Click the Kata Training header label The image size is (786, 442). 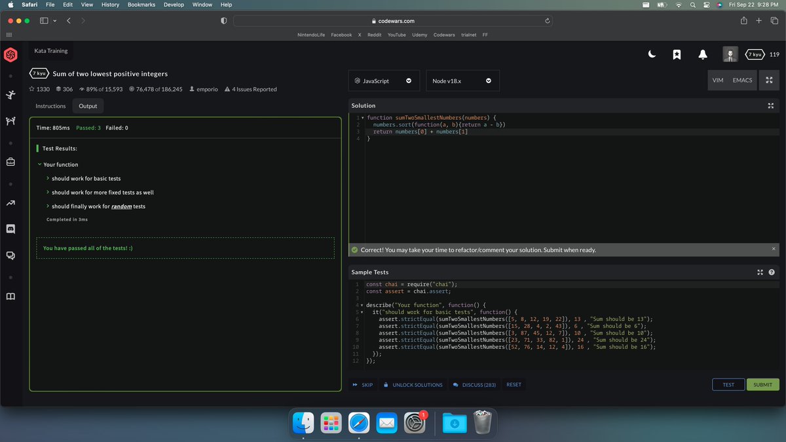(51, 50)
